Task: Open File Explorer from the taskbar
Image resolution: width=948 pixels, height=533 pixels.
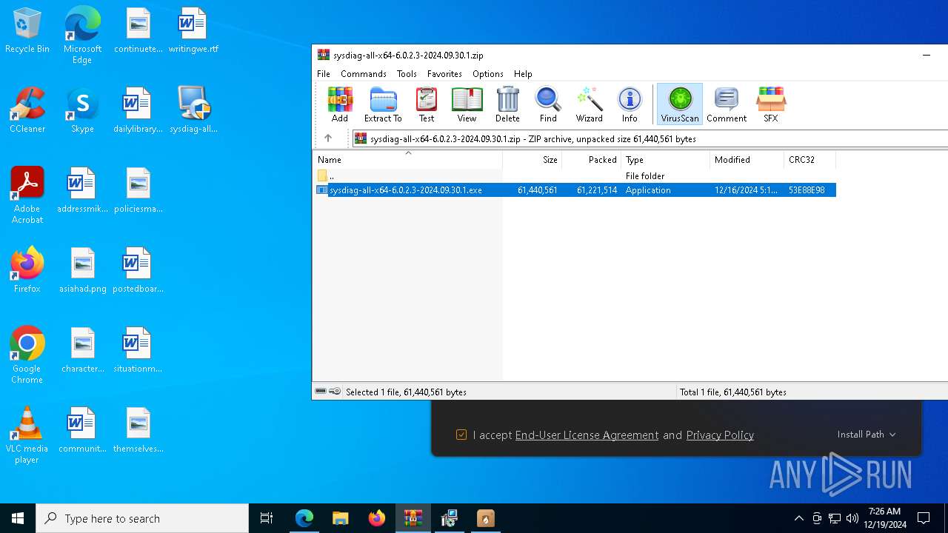Action: coord(341,518)
